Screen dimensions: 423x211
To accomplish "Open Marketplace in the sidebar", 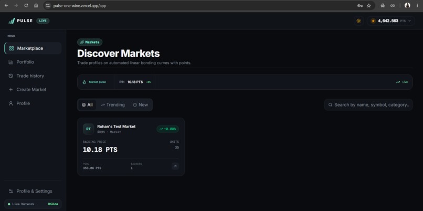I will [x=33, y=48].
